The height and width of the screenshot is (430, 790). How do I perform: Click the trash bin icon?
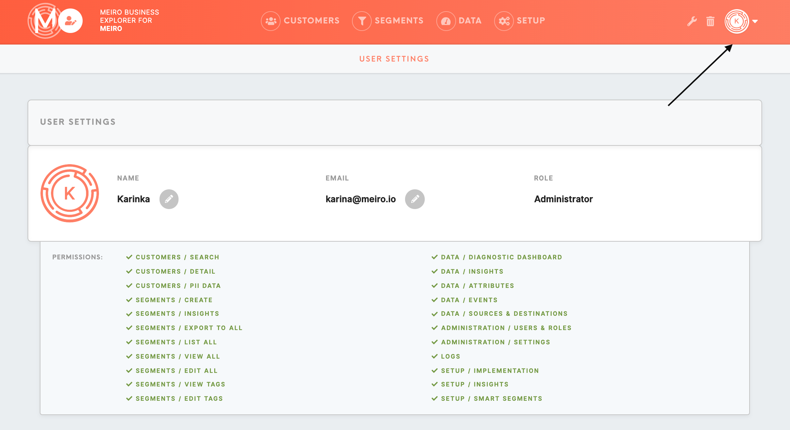(x=710, y=21)
